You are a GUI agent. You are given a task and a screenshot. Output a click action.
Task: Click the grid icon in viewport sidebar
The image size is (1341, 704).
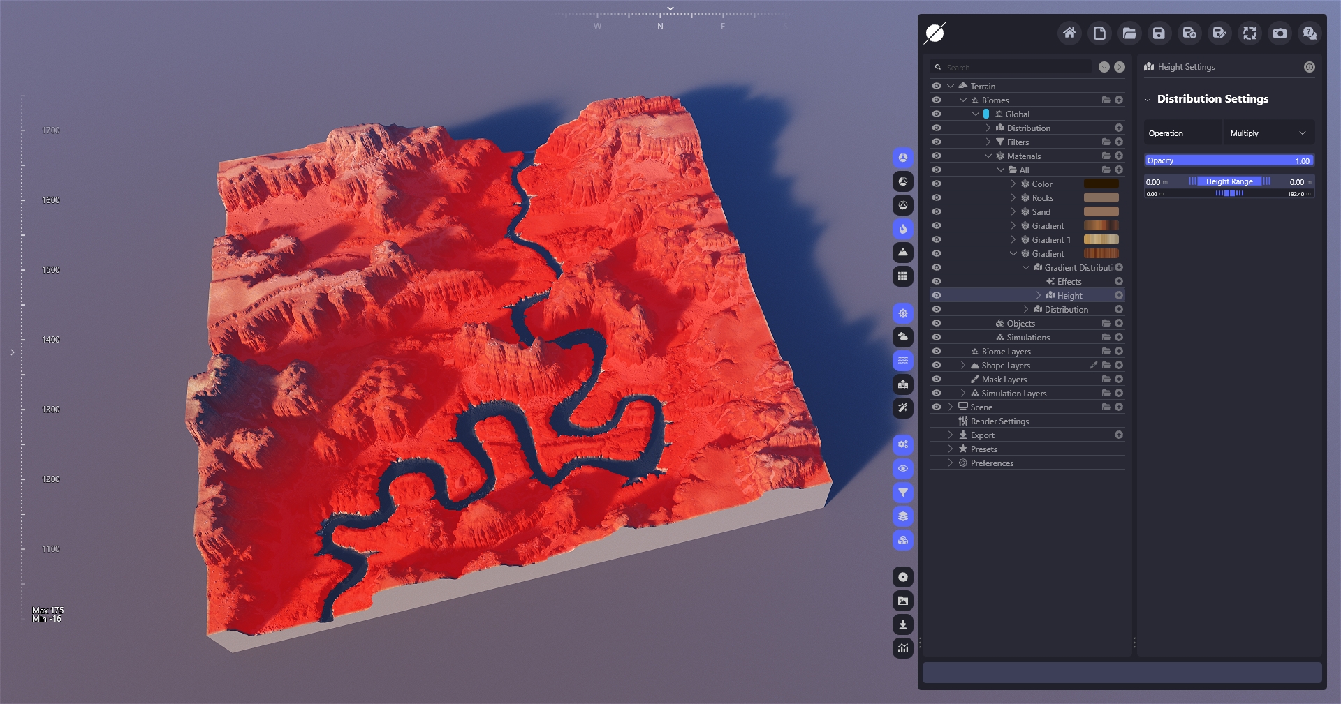pyautogui.click(x=903, y=276)
